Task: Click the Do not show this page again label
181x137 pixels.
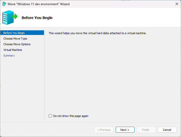Action: pyautogui.click(x=71, y=116)
